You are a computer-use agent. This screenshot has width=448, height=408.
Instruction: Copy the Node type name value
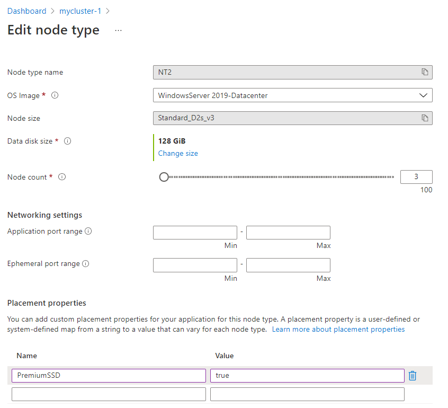tap(425, 72)
